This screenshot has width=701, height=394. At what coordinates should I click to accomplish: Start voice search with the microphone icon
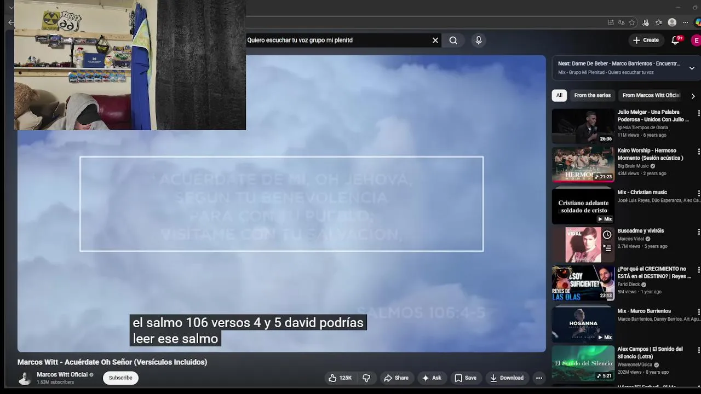[479, 40]
